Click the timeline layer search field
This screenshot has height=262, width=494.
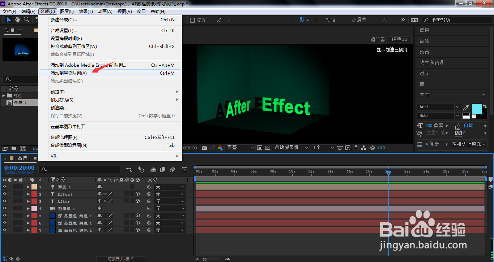(x=80, y=170)
